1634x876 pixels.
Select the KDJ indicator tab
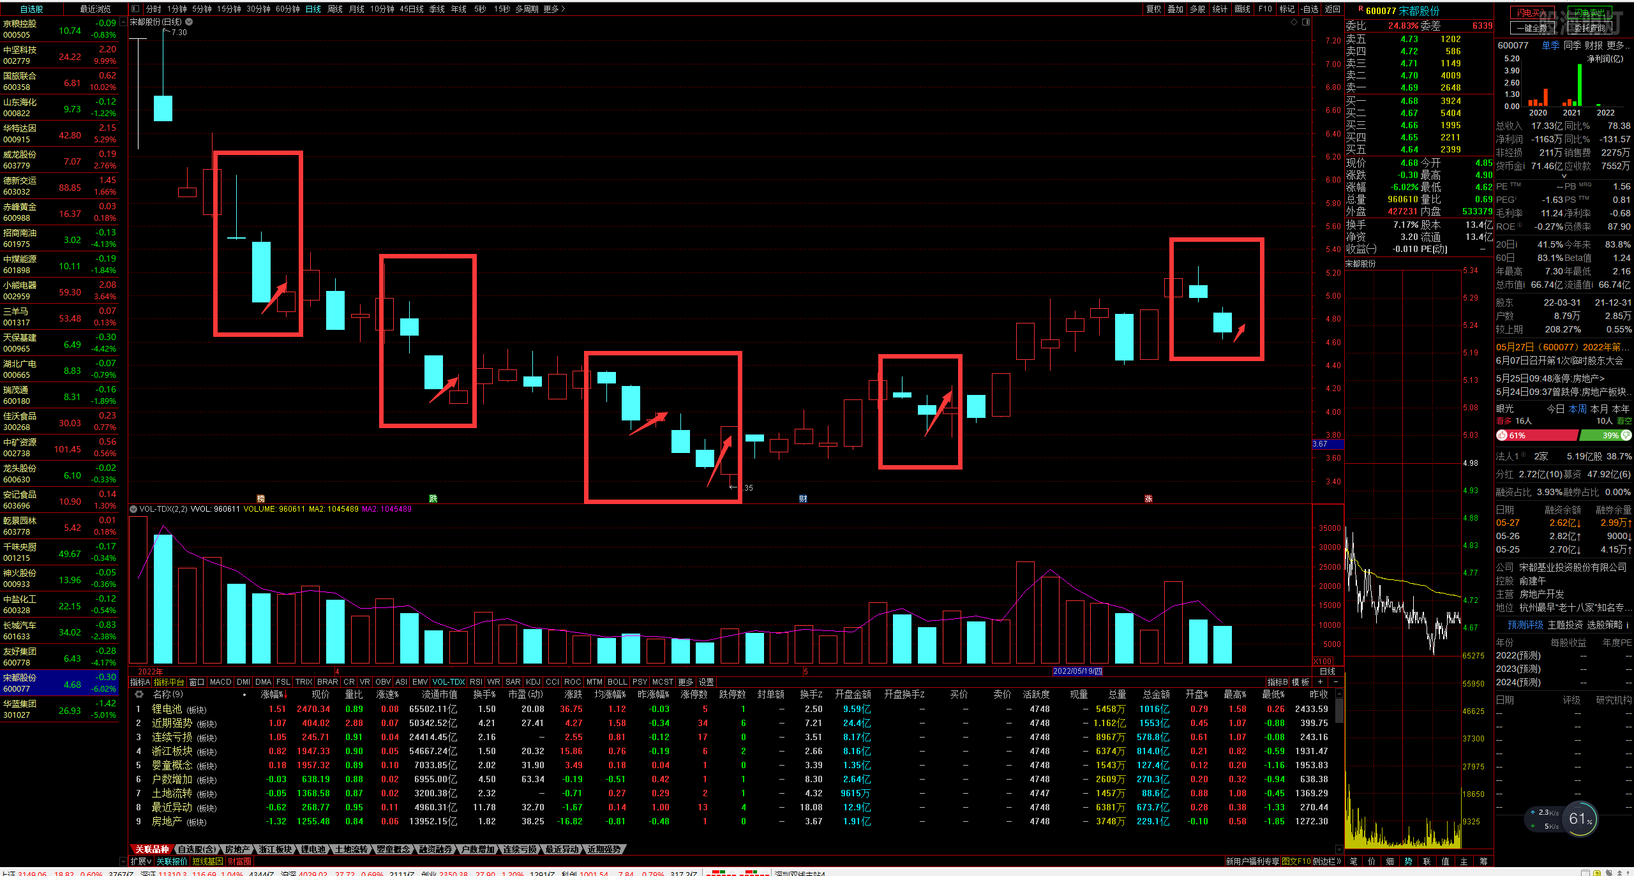(533, 682)
